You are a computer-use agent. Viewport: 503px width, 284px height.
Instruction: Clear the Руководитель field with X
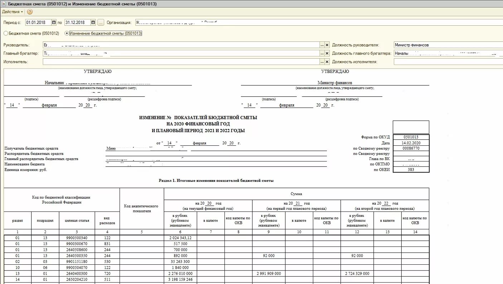point(327,45)
